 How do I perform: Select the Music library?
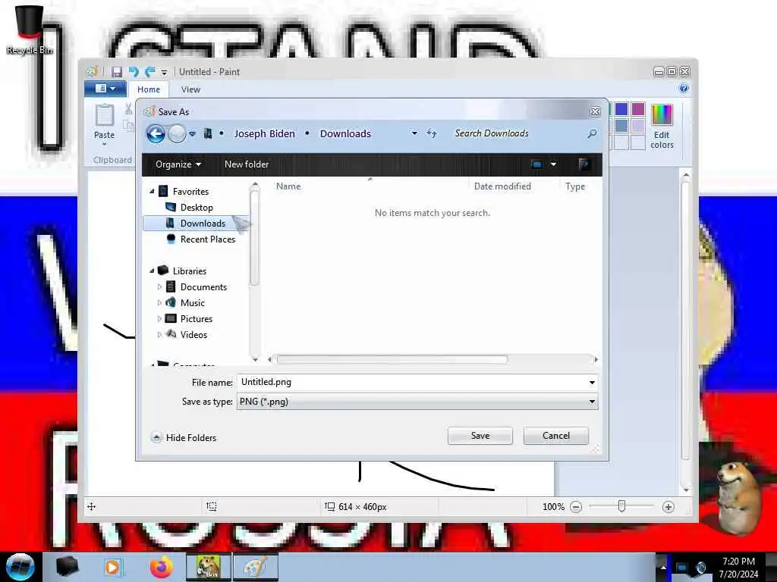click(192, 303)
